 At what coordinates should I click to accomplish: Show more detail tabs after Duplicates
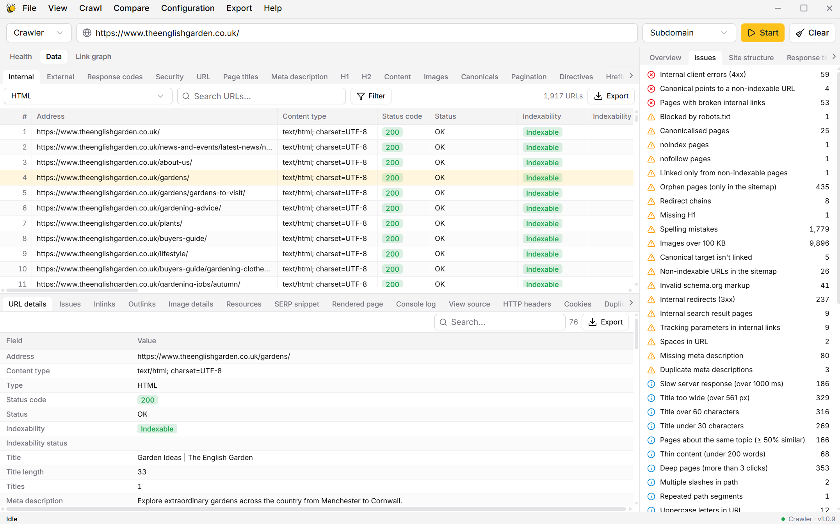(631, 303)
